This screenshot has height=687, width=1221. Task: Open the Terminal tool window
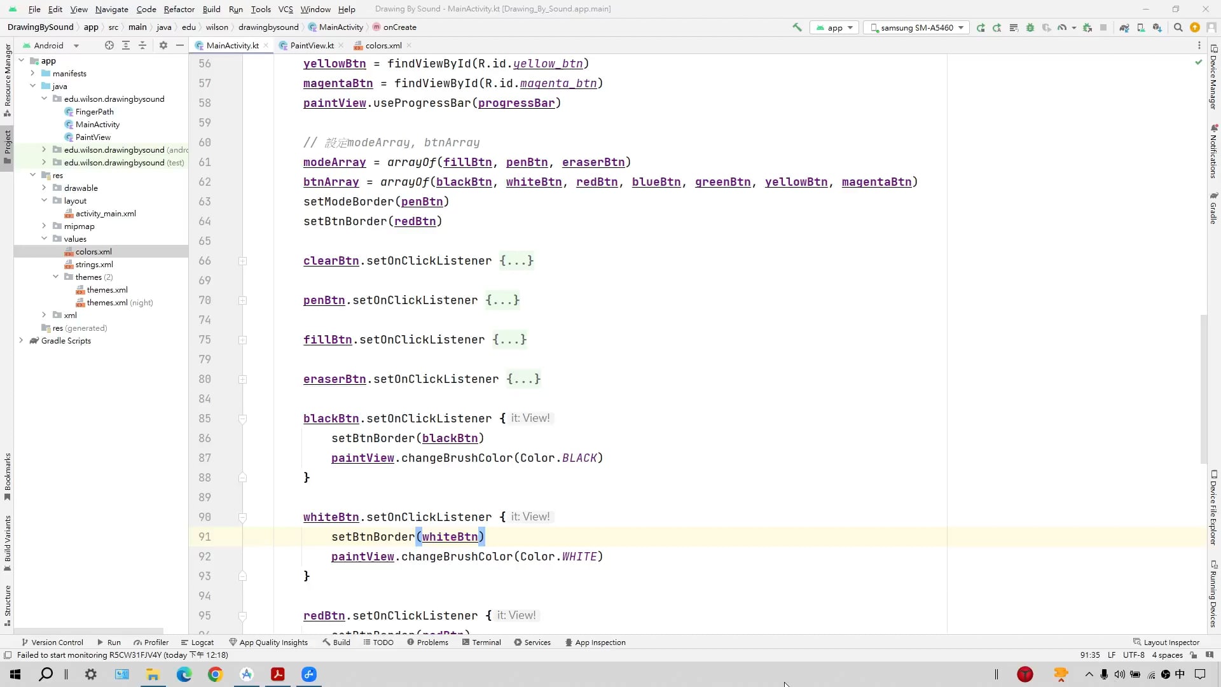(x=481, y=642)
